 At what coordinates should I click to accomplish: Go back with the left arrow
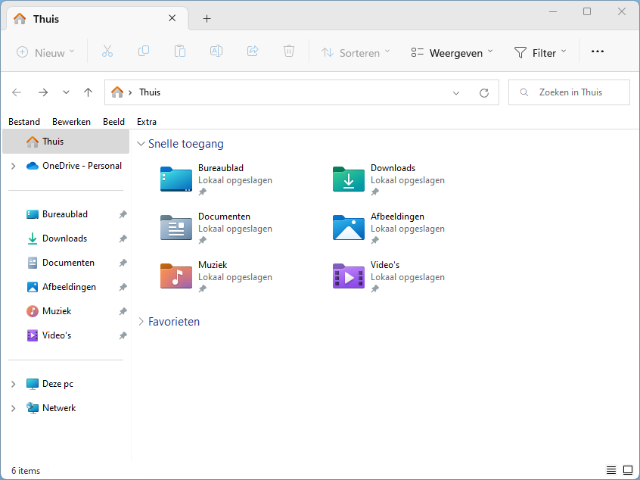point(17,92)
